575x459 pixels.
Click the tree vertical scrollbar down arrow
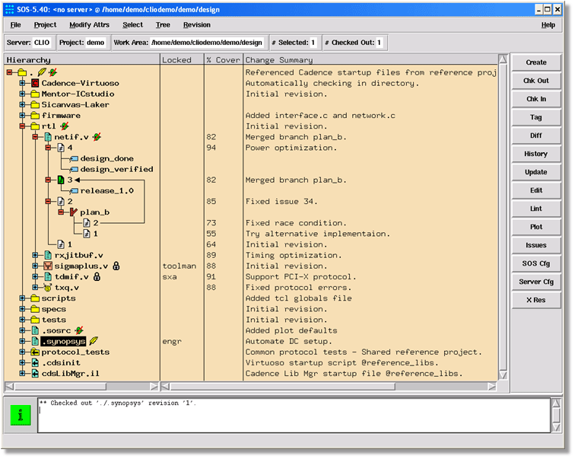click(x=504, y=376)
